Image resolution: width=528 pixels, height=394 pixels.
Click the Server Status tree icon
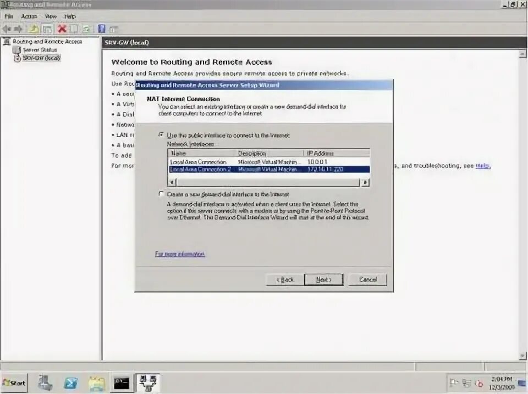[x=16, y=50]
